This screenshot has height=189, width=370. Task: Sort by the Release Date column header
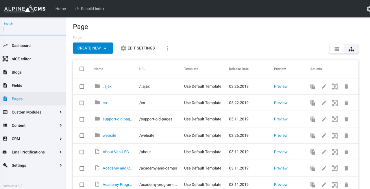coord(239,69)
